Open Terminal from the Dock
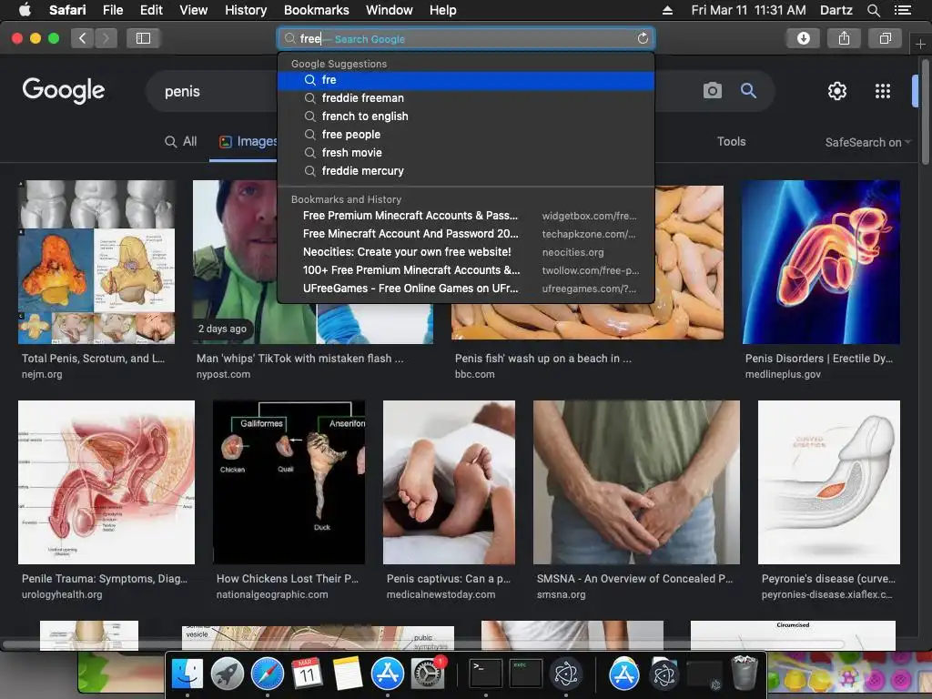The height and width of the screenshot is (699, 932). [486, 674]
